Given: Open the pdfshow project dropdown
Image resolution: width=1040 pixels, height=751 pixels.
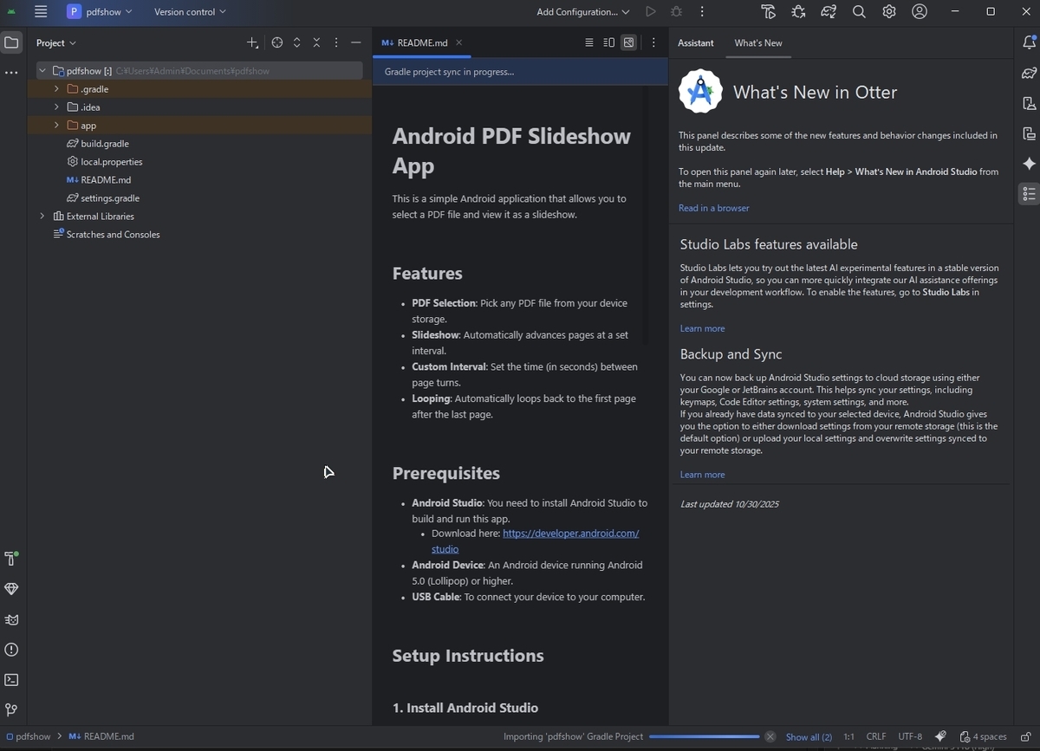Looking at the screenshot, I should click(100, 12).
